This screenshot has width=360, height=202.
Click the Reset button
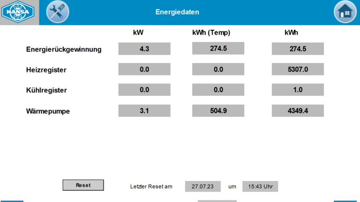(83, 185)
